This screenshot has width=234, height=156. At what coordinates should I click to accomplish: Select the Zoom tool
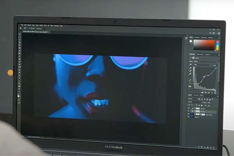(19, 89)
